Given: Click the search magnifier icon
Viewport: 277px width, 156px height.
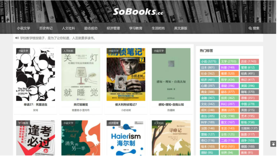Looking at the screenshot, I should coord(250,28).
